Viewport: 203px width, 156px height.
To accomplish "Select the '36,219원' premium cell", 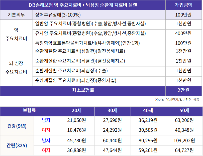I will 148,120.
